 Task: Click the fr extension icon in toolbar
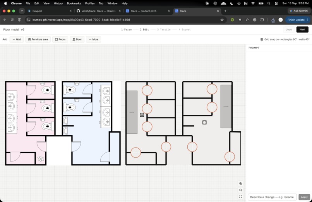tap(247, 20)
